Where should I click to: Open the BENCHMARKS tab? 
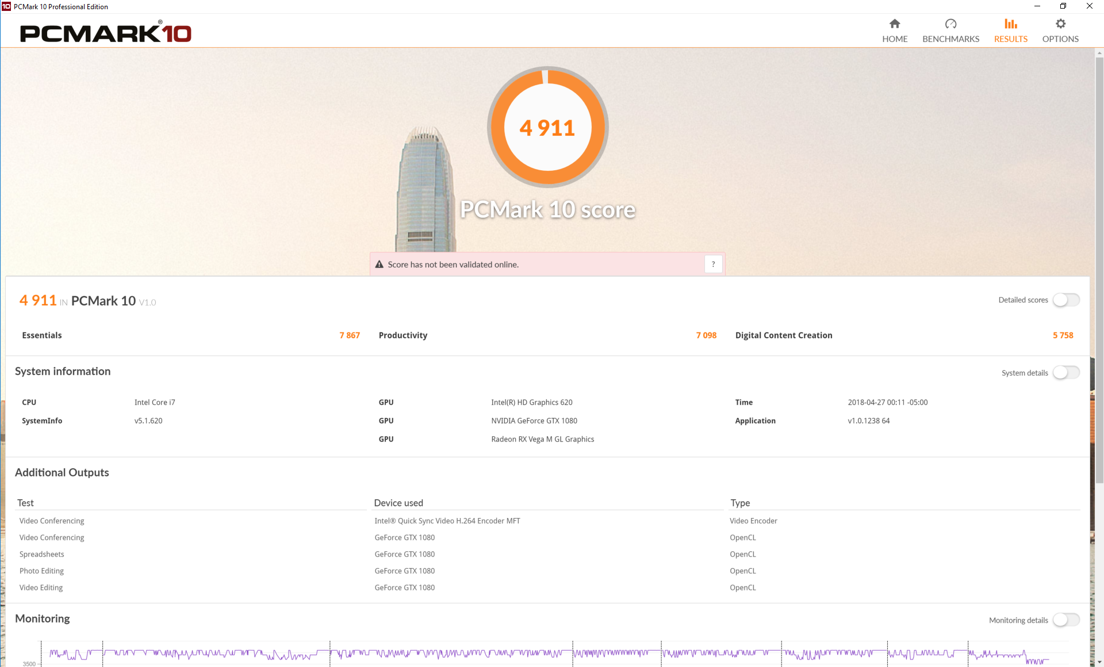950,30
